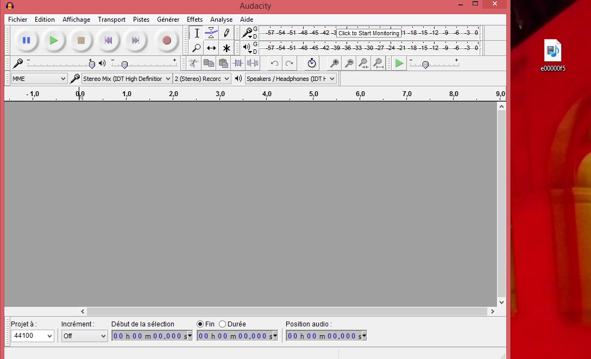The image size is (591, 359).
Task: Click the green Play-at-speed button
Action: pos(399,64)
